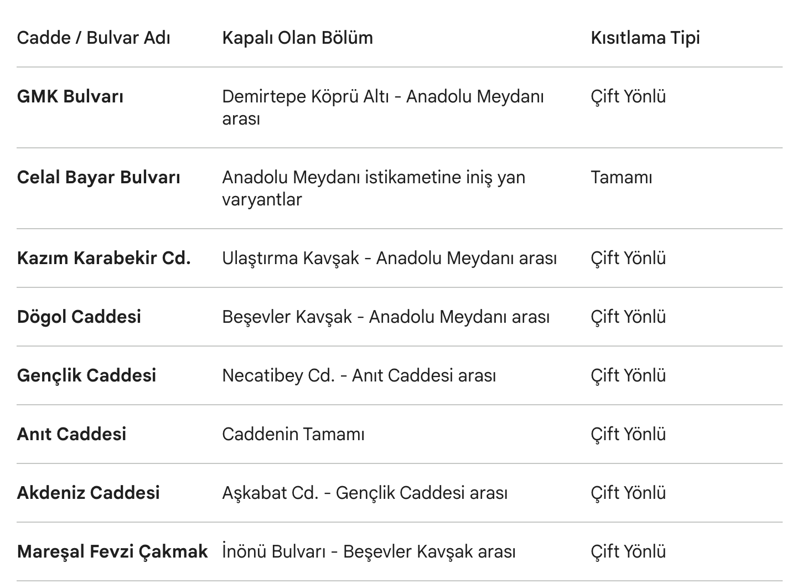Click the 'Kısıtlama Tipi' column header
Screen dimensions: 807x588
click(645, 38)
